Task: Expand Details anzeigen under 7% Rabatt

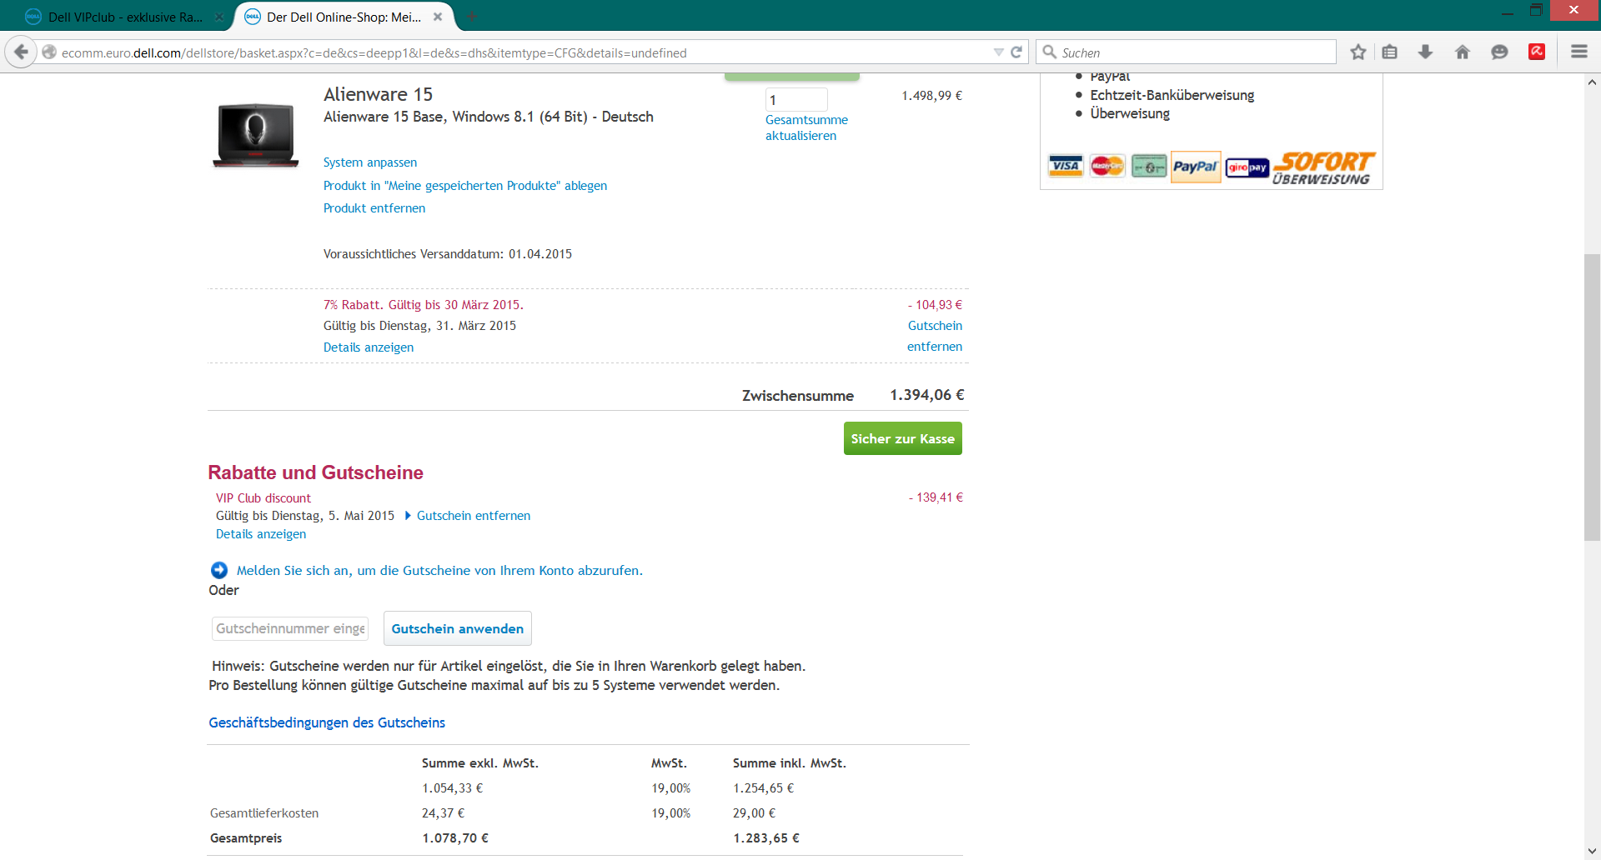Action: [368, 347]
